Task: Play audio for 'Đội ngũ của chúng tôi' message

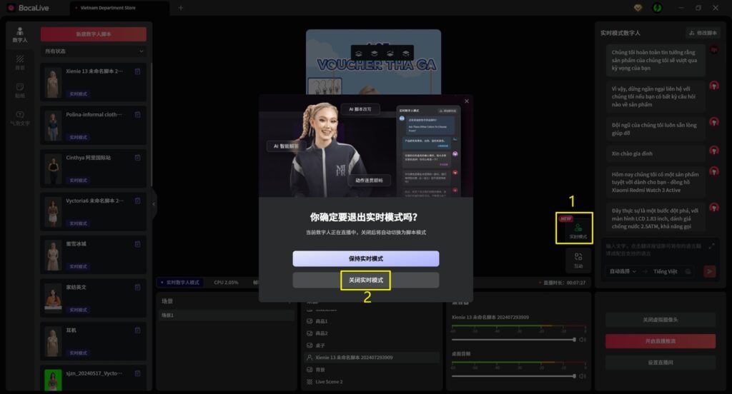Action: (714, 122)
